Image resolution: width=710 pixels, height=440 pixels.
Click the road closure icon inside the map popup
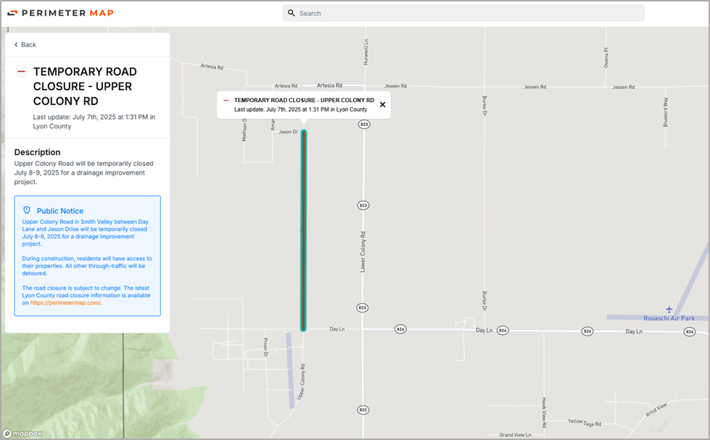[228, 101]
